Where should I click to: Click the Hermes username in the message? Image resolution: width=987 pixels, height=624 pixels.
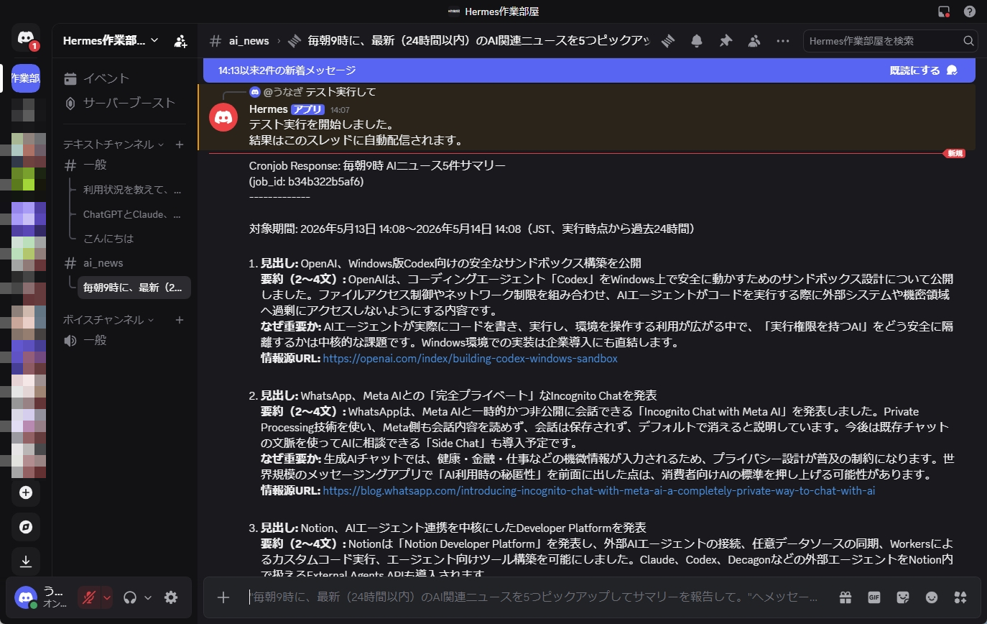267,109
